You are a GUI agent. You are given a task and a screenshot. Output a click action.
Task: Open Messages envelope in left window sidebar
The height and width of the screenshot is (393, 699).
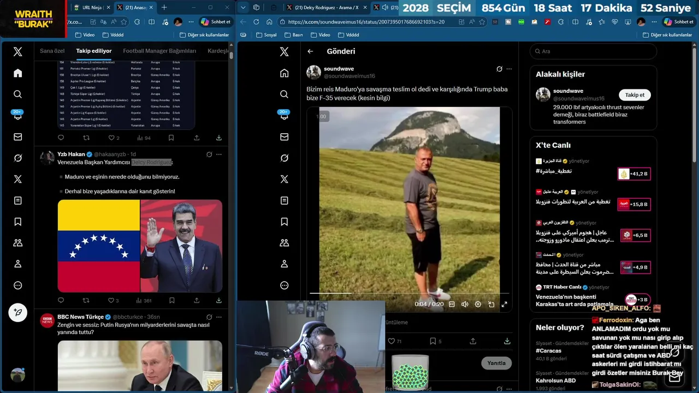(18, 137)
